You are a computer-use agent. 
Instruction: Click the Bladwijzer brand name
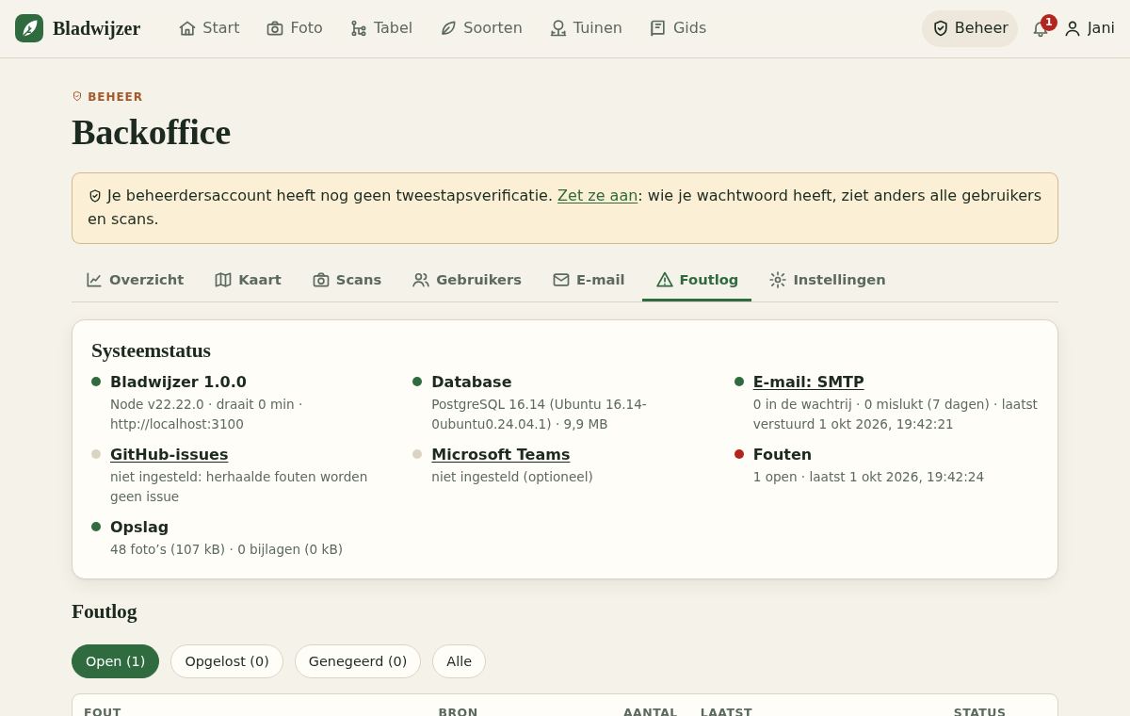(96, 28)
